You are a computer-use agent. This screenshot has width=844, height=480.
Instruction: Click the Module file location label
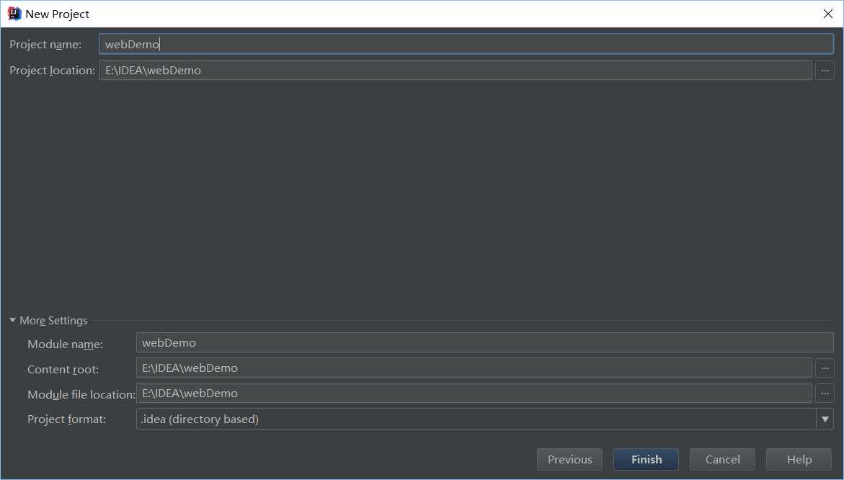81,394
